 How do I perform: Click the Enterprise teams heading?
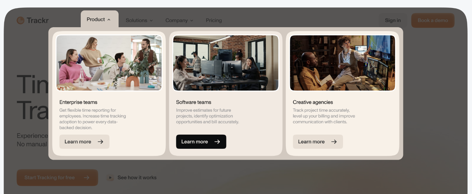pyautogui.click(x=78, y=102)
